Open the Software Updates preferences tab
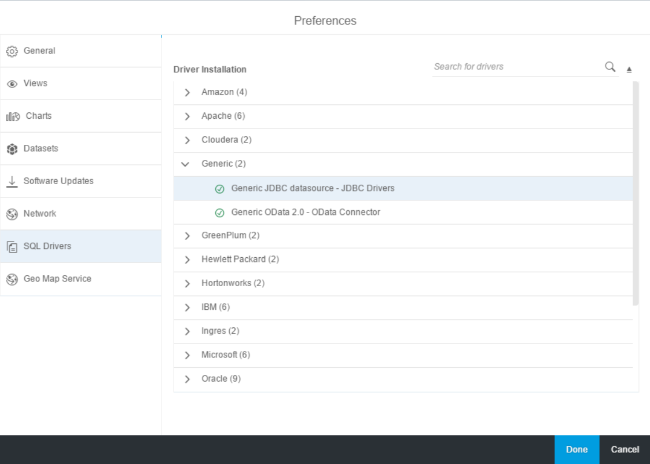The height and width of the screenshot is (464, 650). pyautogui.click(x=80, y=181)
